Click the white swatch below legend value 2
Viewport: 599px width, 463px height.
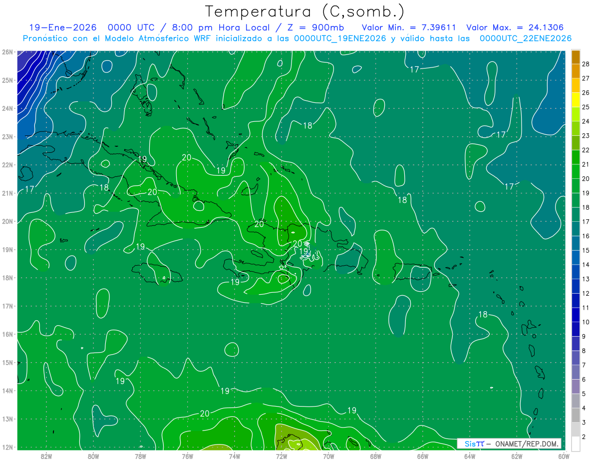tap(576, 443)
